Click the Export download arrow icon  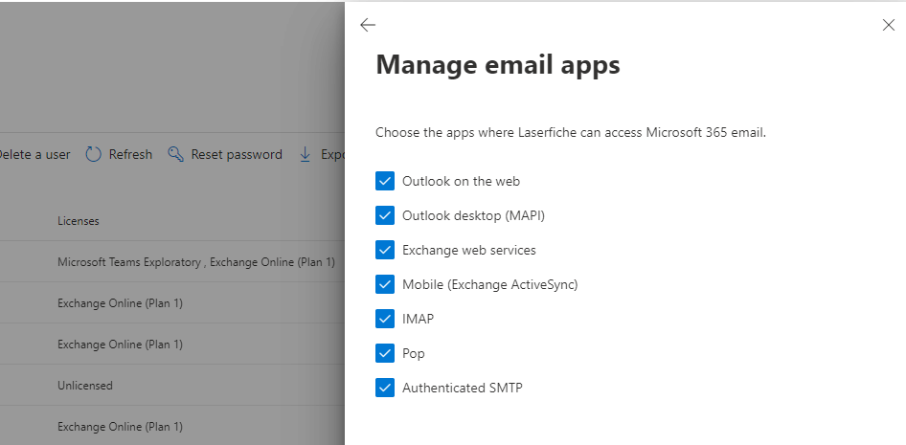[x=306, y=154]
